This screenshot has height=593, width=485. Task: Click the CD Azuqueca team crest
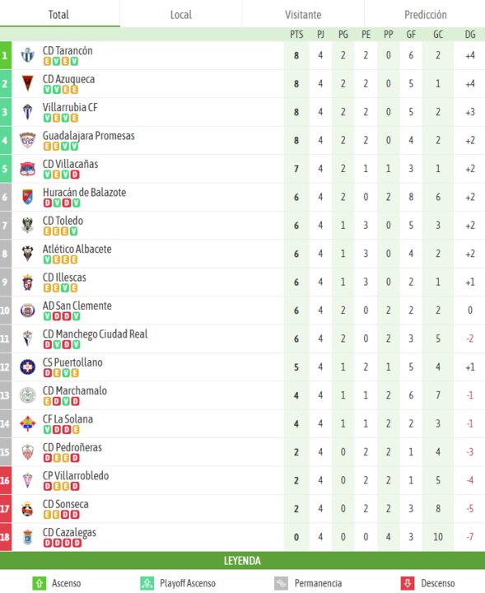pyautogui.click(x=28, y=83)
